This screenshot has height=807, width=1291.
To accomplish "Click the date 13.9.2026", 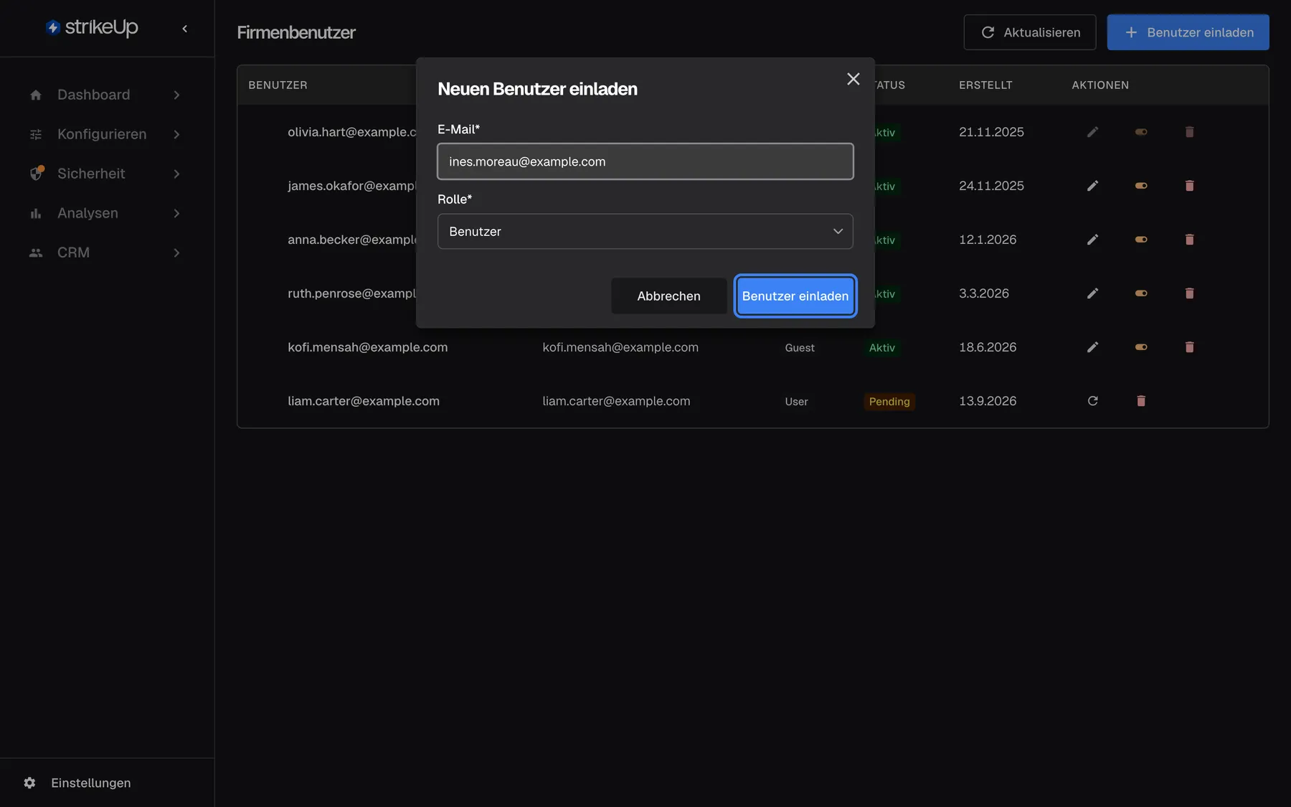I will point(988,401).
